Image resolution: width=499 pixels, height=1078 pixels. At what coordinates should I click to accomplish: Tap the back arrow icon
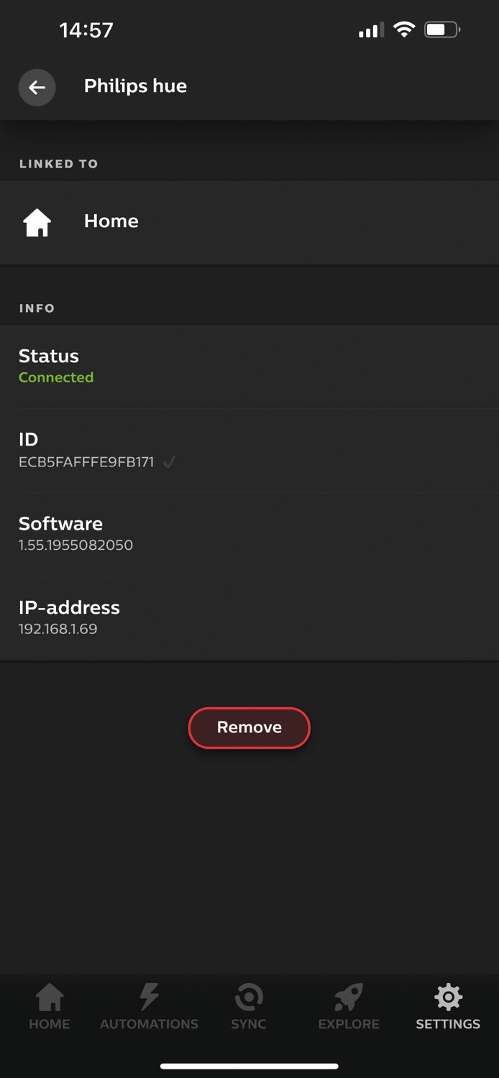click(x=37, y=88)
